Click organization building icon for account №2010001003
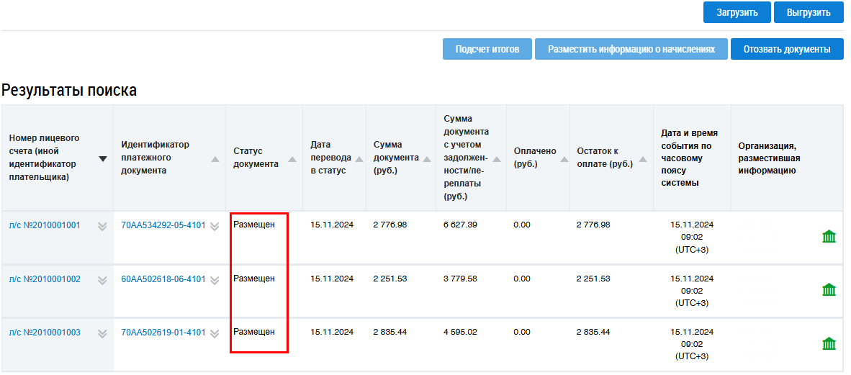851x375 pixels. pyautogui.click(x=829, y=344)
